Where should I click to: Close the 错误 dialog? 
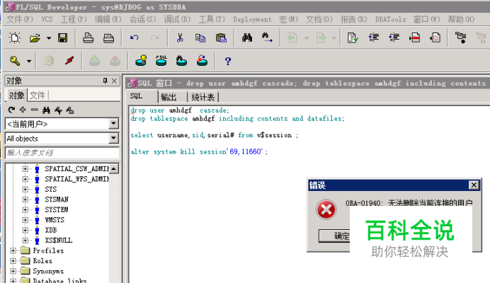474,185
